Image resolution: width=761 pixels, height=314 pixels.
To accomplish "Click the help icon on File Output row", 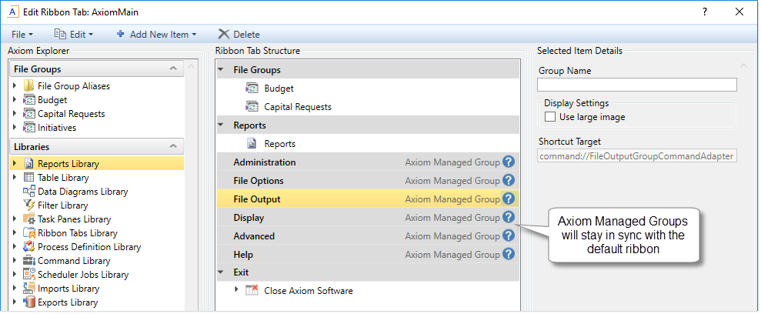I will [509, 199].
